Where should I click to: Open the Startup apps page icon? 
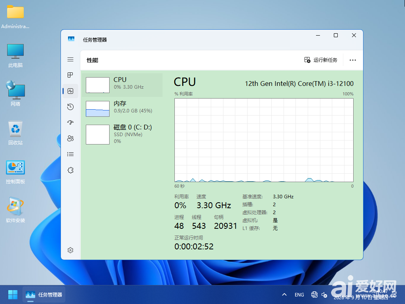click(x=70, y=123)
